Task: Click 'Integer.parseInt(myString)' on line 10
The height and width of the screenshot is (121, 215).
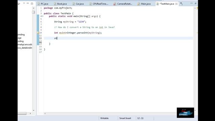Action: coord(84,33)
